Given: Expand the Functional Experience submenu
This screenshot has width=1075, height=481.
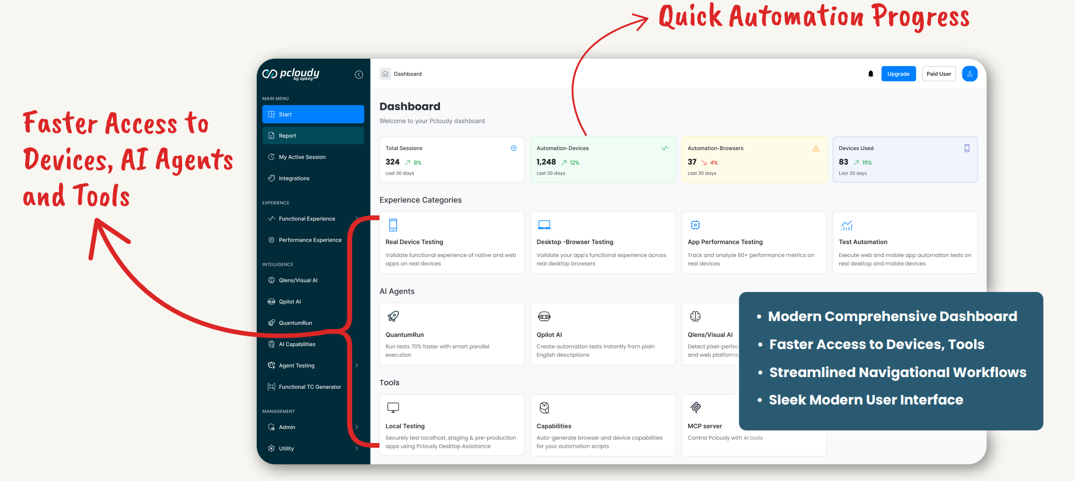Looking at the screenshot, I should coord(357,219).
